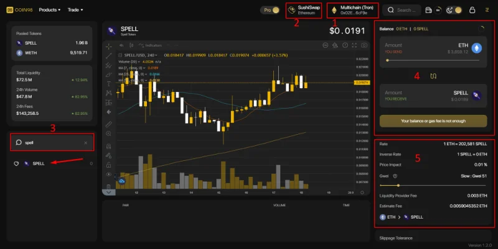Click the chart candle style icon

point(131,45)
